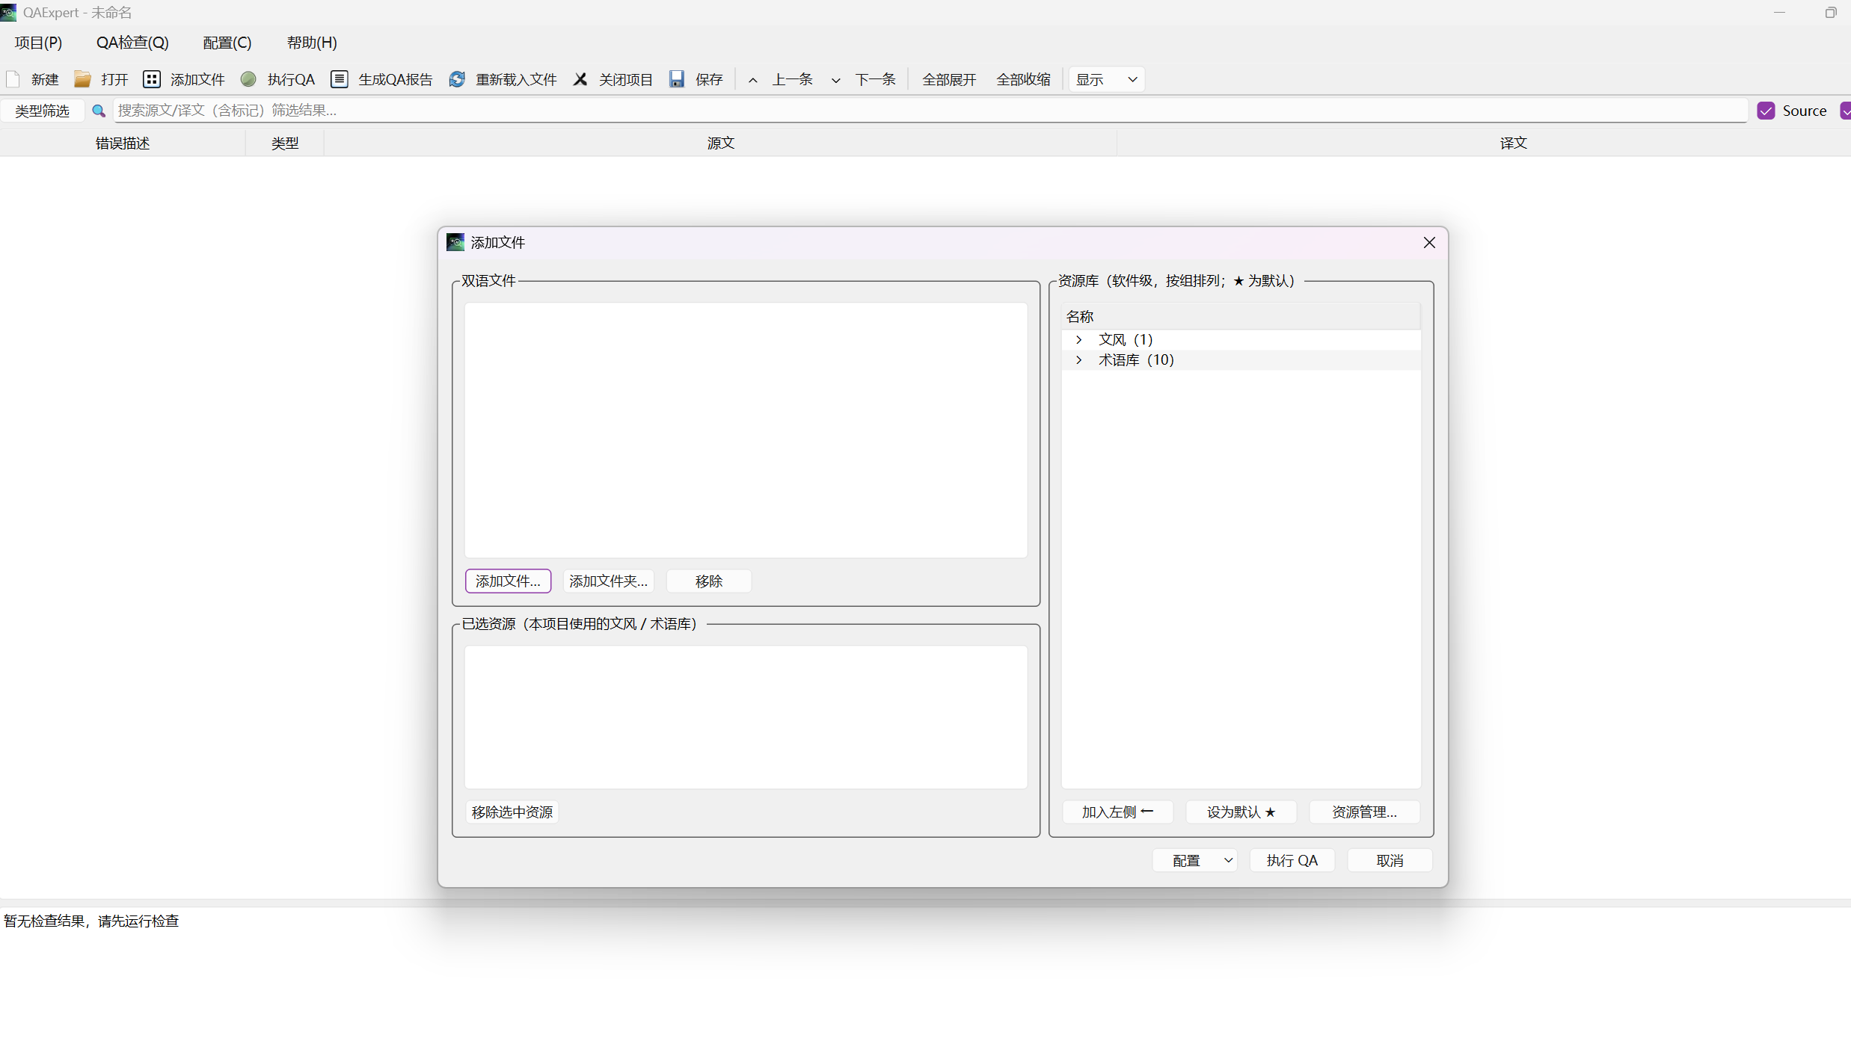Close the 添加文件 dialog
1851x1044 pixels.
[x=1429, y=242]
